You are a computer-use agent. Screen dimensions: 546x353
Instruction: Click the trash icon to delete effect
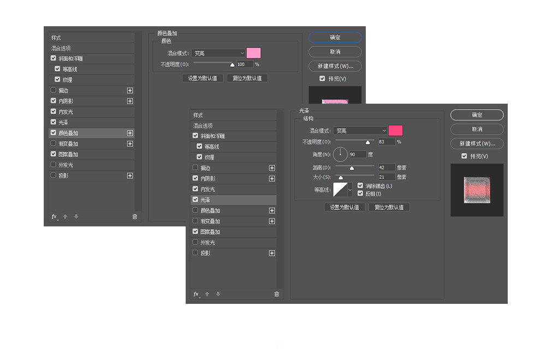[x=277, y=294]
